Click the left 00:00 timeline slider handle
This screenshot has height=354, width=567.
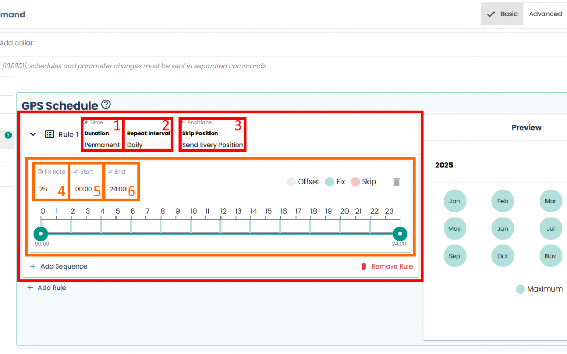tap(41, 233)
